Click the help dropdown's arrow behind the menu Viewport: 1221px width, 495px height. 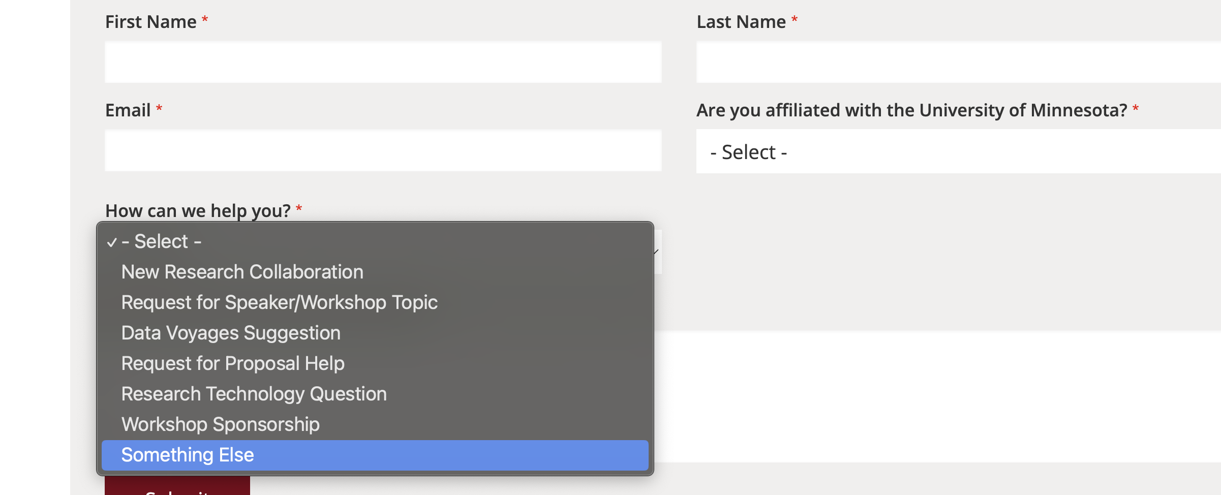pyautogui.click(x=657, y=252)
